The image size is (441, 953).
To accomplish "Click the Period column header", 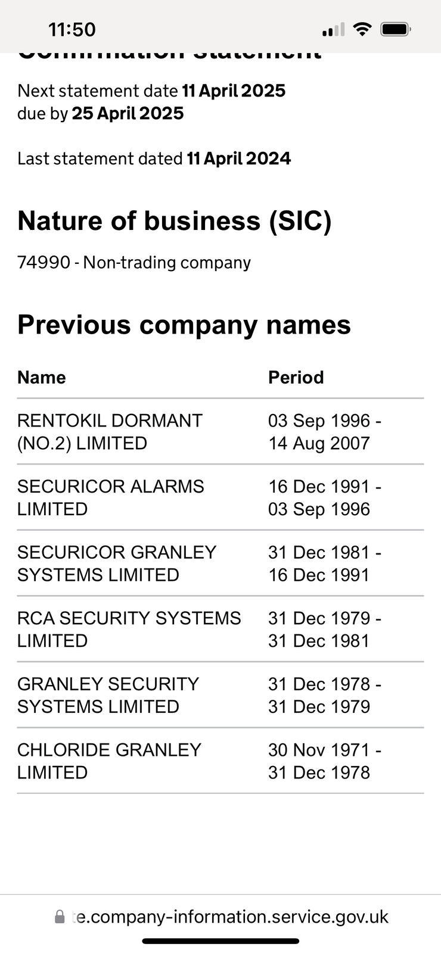I will pyautogui.click(x=296, y=377).
